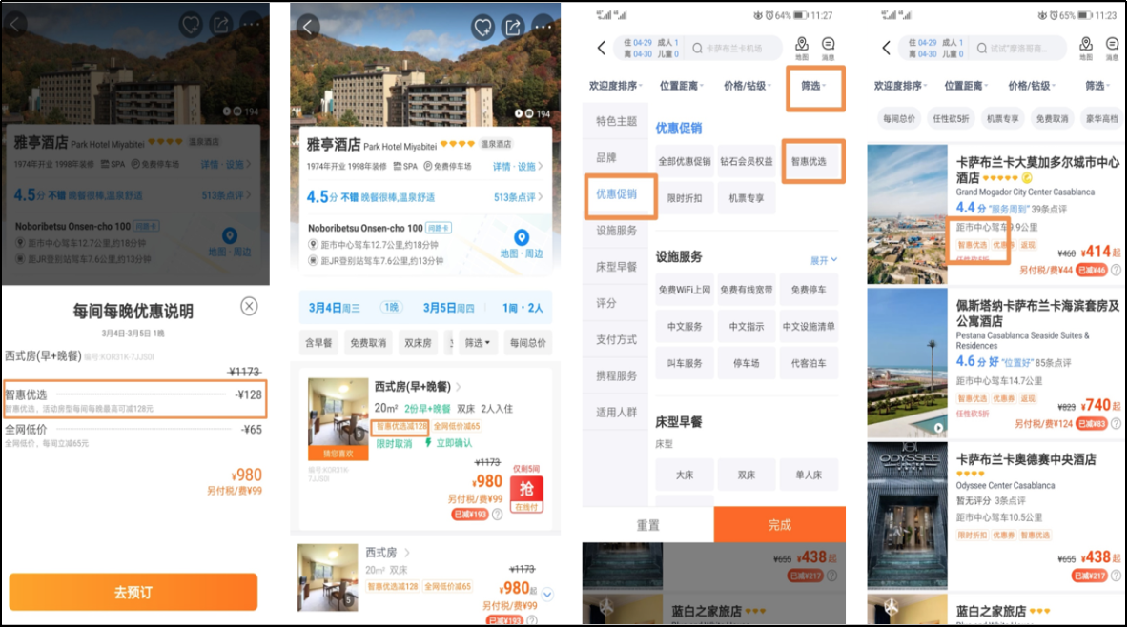Tap the share icon on undimmed hotel page
Screen dimensions: 1128x627
click(x=513, y=26)
